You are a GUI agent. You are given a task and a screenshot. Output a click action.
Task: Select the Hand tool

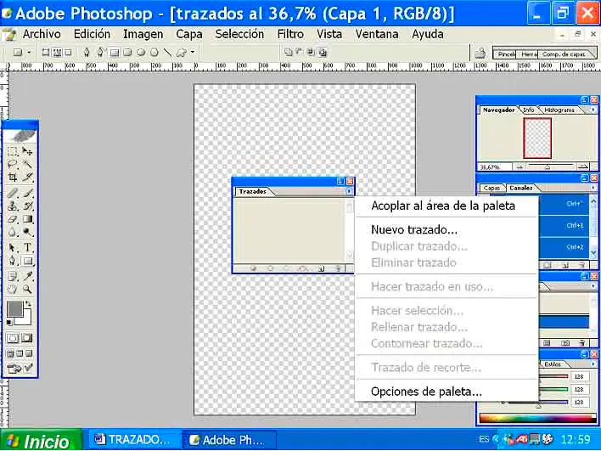click(x=13, y=289)
